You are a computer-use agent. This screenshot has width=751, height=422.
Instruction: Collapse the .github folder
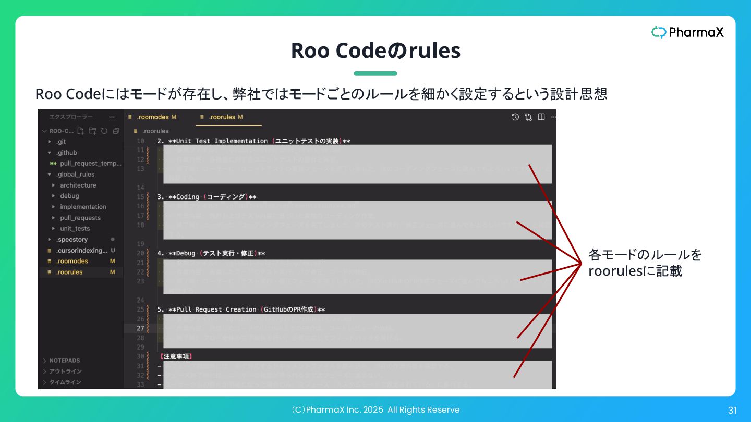point(50,153)
